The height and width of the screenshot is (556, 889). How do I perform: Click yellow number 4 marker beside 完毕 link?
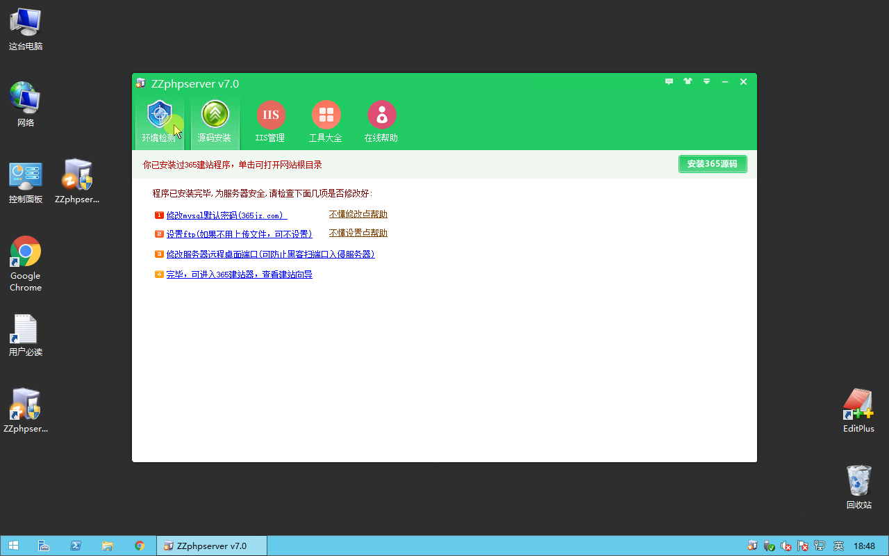[159, 275]
